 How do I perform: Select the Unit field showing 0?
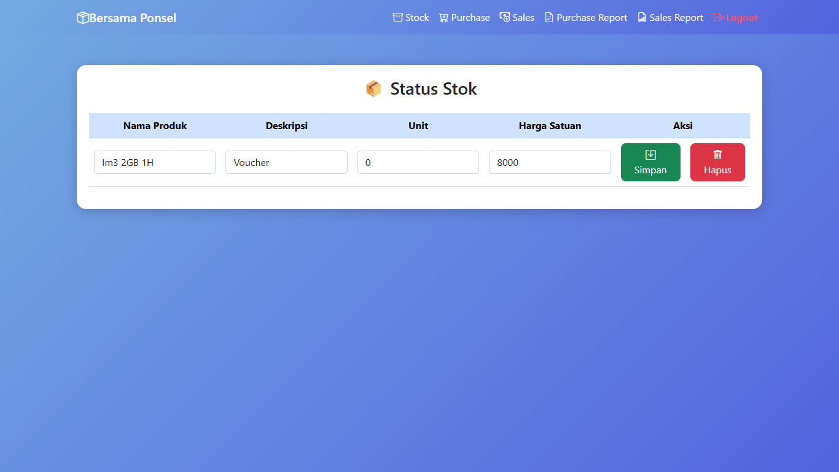click(418, 162)
